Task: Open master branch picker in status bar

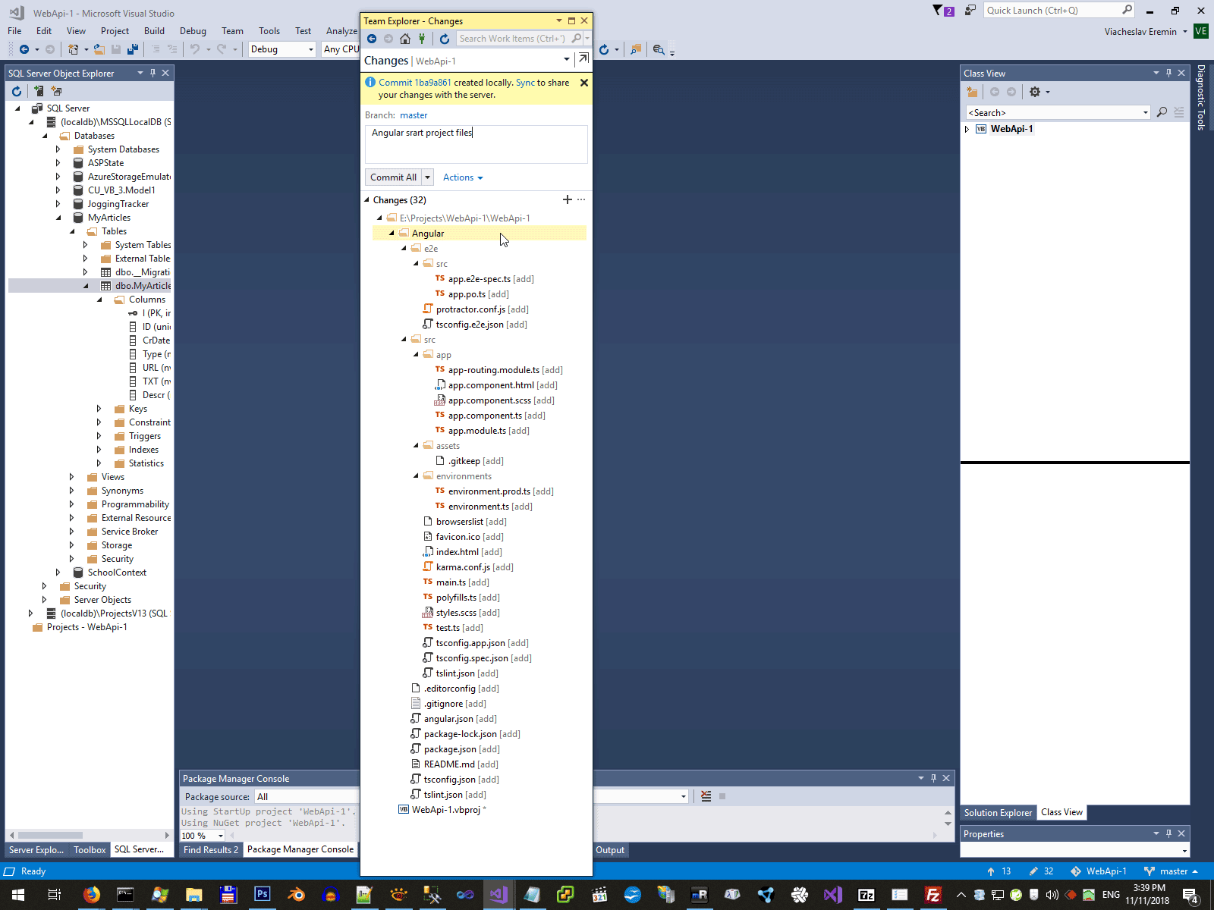Action: (1171, 871)
